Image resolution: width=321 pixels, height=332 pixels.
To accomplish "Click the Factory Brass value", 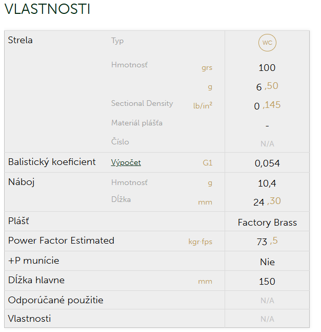I will click(x=267, y=223).
